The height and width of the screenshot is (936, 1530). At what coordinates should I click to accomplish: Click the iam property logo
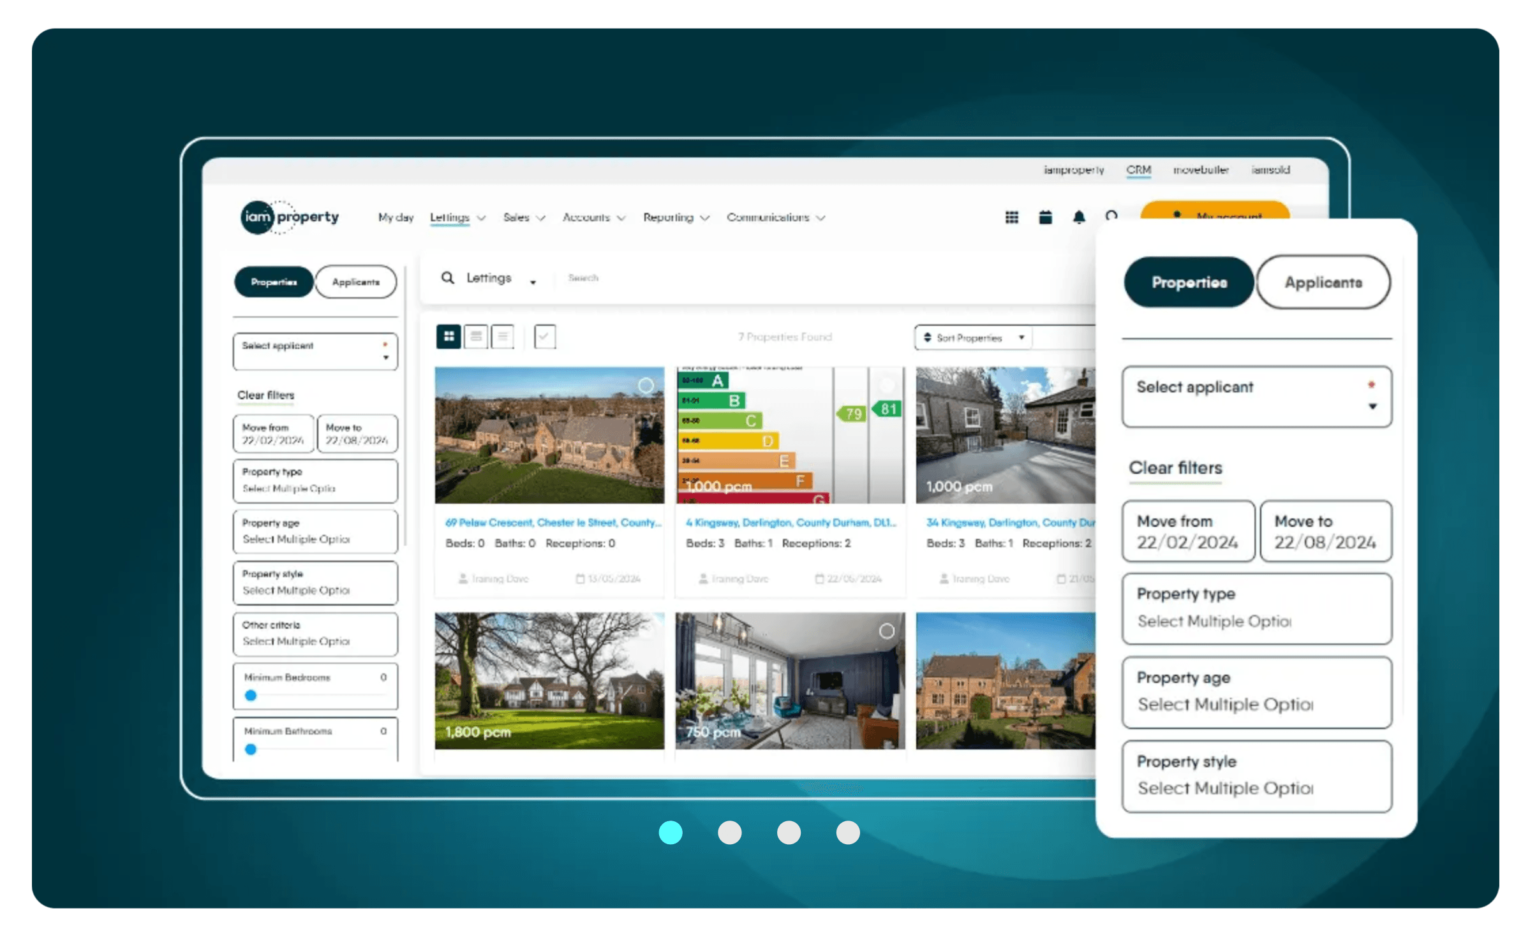point(290,217)
